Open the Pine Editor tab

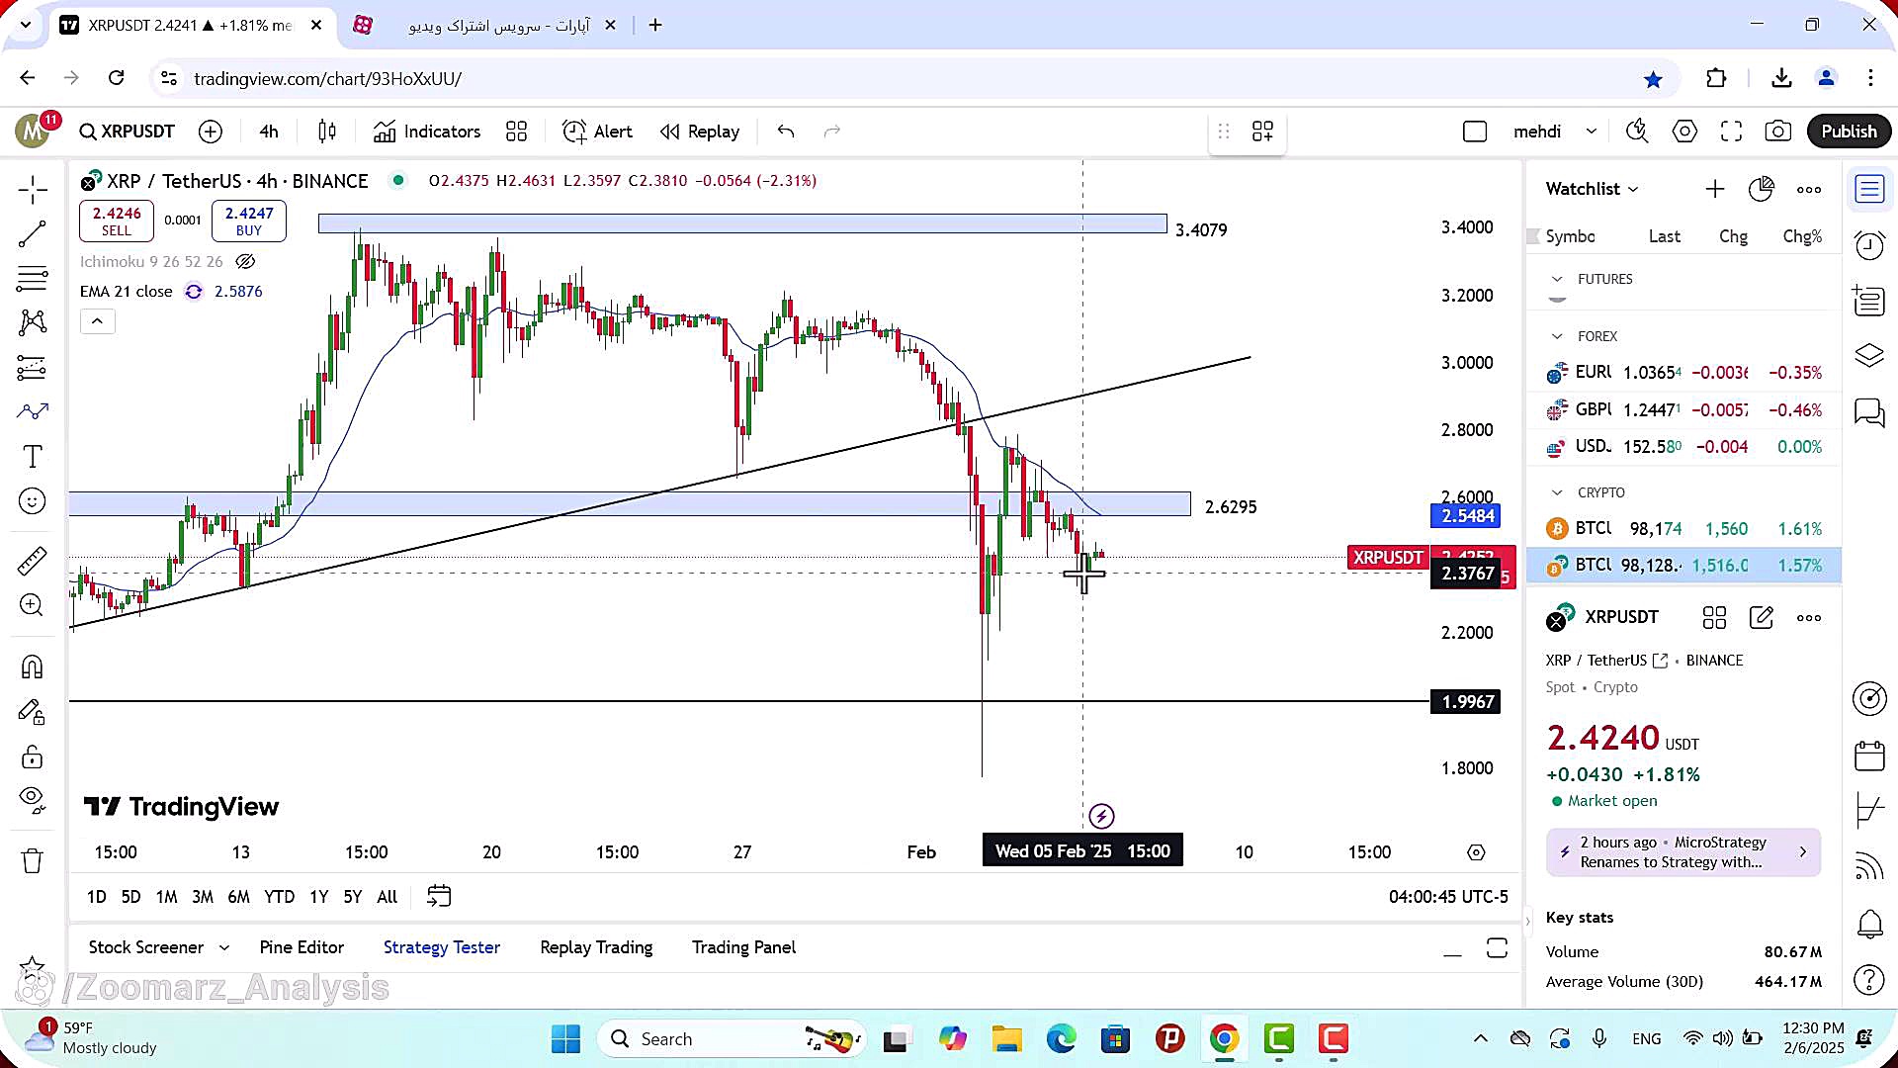pos(302,947)
